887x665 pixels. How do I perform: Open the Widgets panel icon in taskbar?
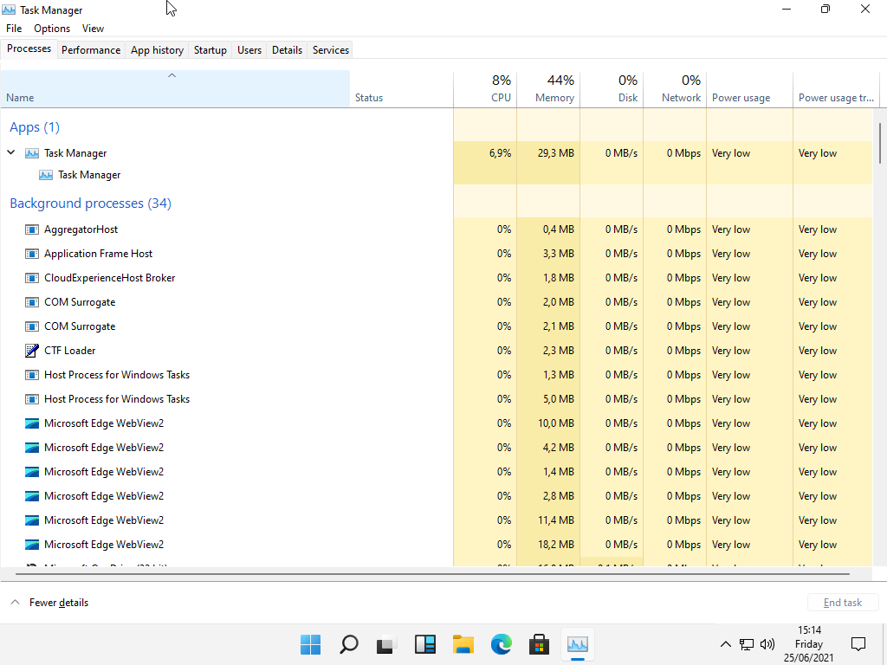424,644
